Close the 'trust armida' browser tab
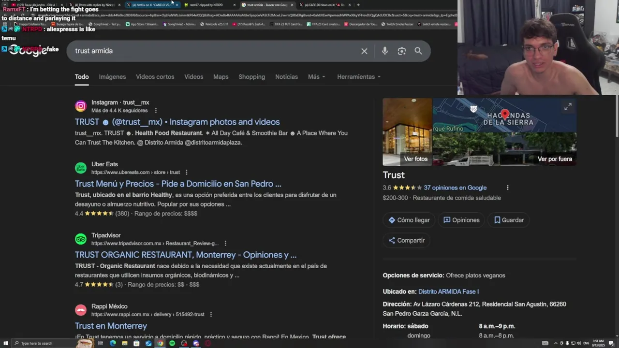Viewport: 619px width, 348px height. point(292,5)
